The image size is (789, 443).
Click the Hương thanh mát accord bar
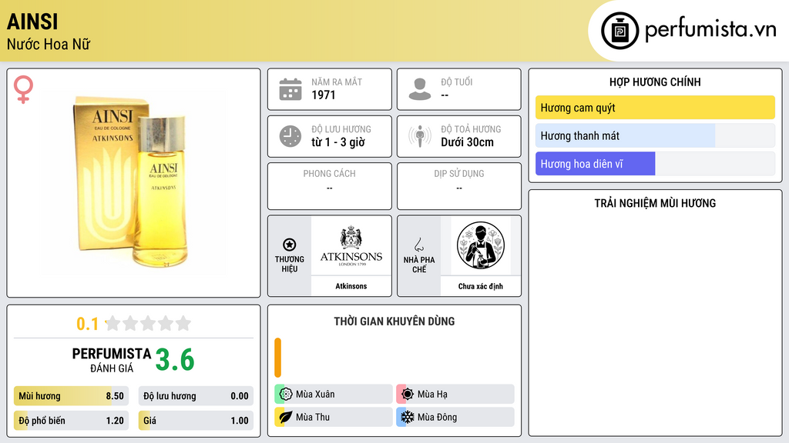point(655,135)
